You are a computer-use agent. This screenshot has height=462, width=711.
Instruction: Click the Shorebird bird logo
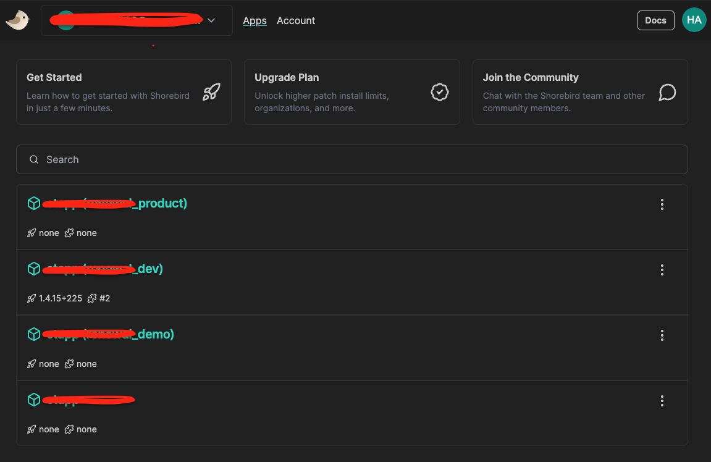(17, 20)
